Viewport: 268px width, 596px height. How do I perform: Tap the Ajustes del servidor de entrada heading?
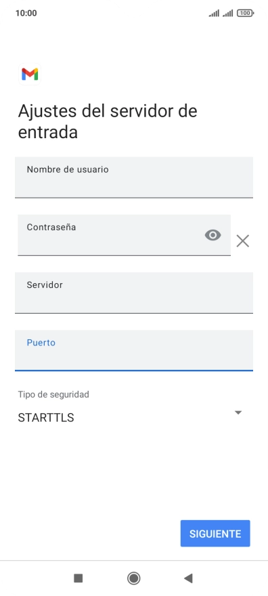108,122
